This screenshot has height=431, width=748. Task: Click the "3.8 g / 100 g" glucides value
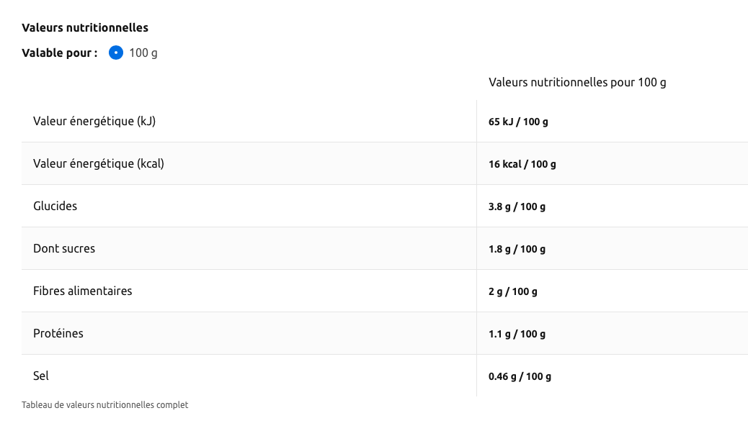pos(517,207)
